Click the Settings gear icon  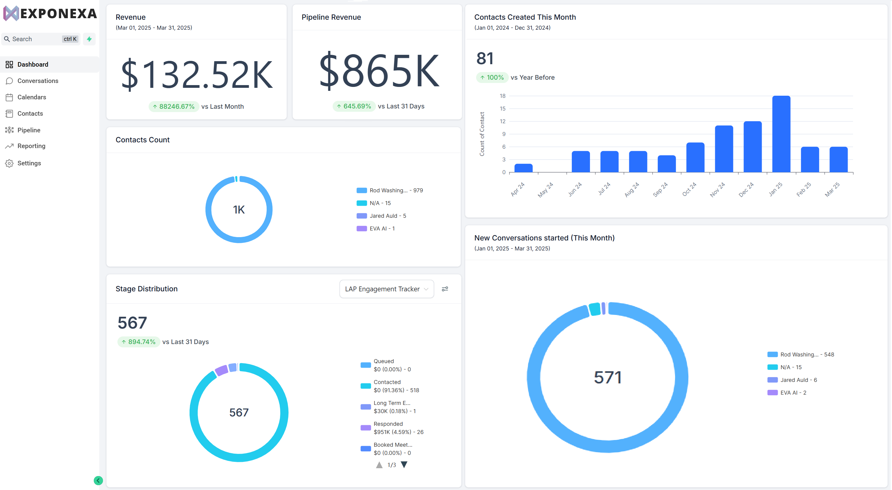(x=9, y=163)
